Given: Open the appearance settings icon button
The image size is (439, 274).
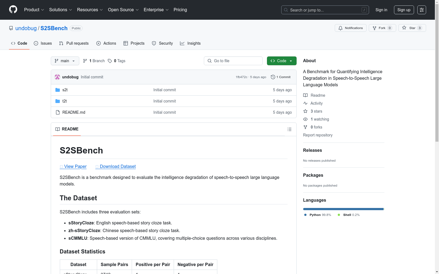Looking at the screenshot, I should pos(422,10).
